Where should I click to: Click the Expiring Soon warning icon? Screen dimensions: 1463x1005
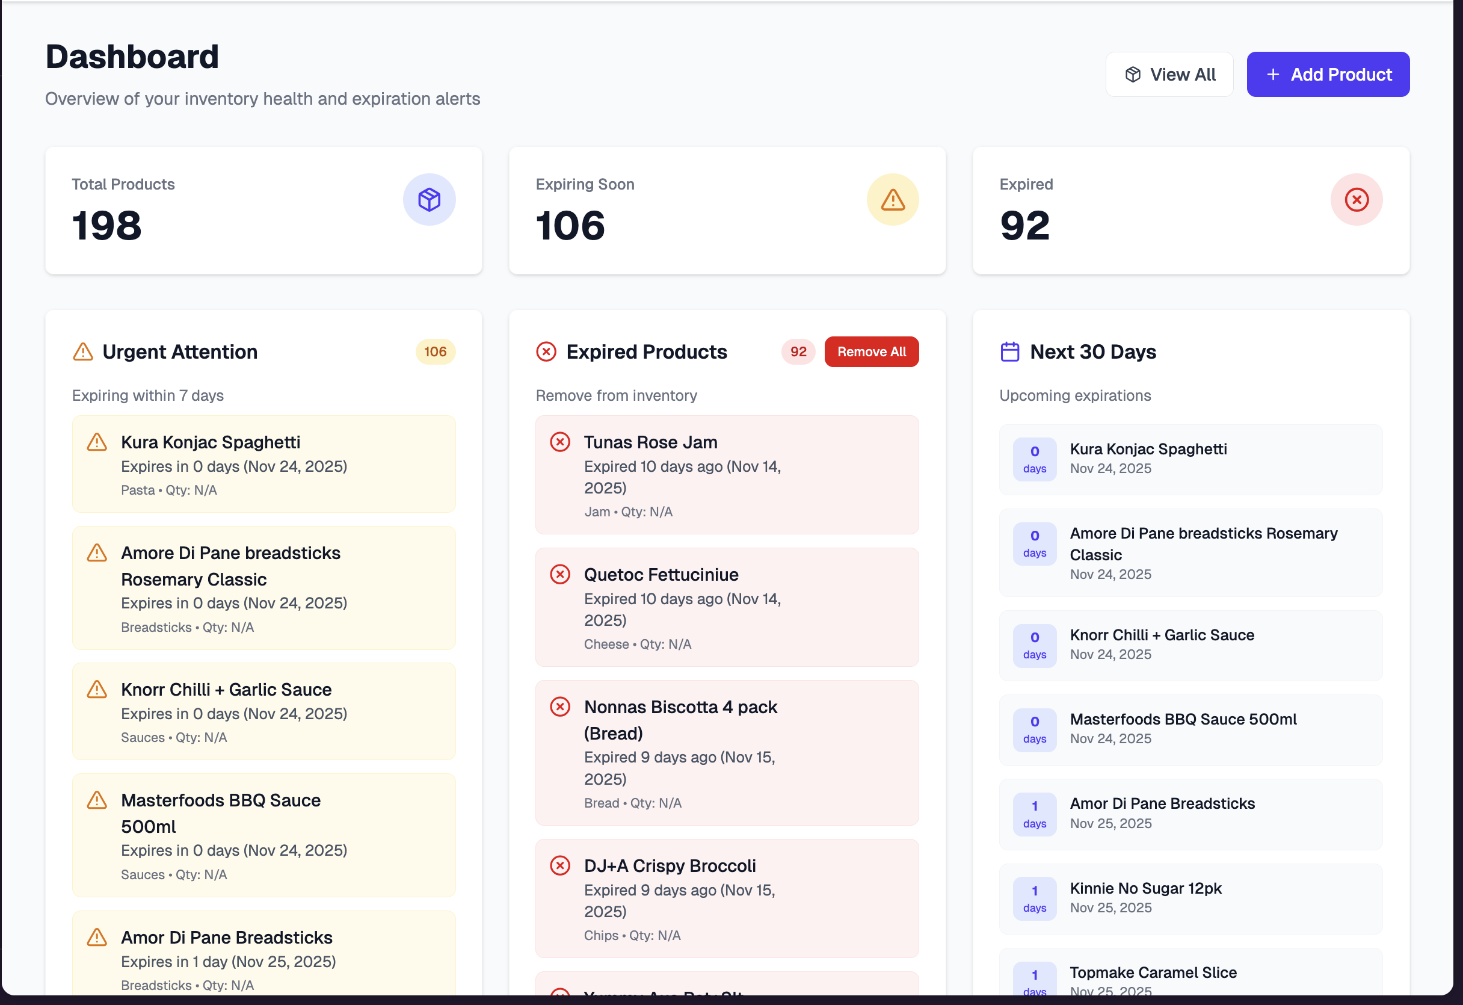893,200
